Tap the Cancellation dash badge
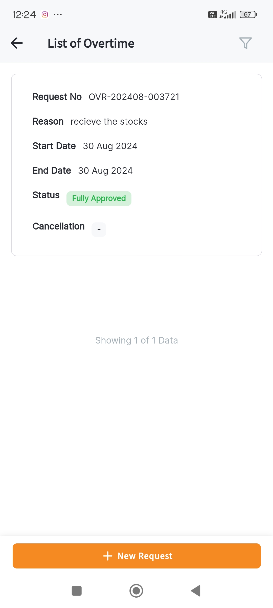The image size is (273, 608). [99, 230]
